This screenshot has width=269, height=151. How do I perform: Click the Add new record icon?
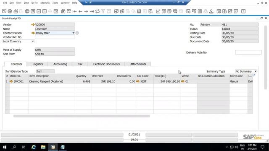(x=69, y=11)
